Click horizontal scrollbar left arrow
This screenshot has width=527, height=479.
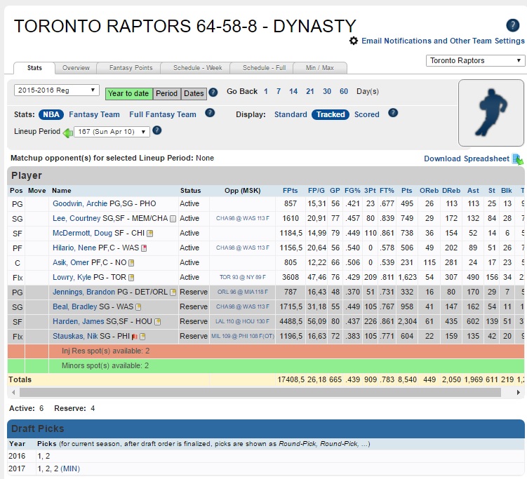[x=13, y=392]
